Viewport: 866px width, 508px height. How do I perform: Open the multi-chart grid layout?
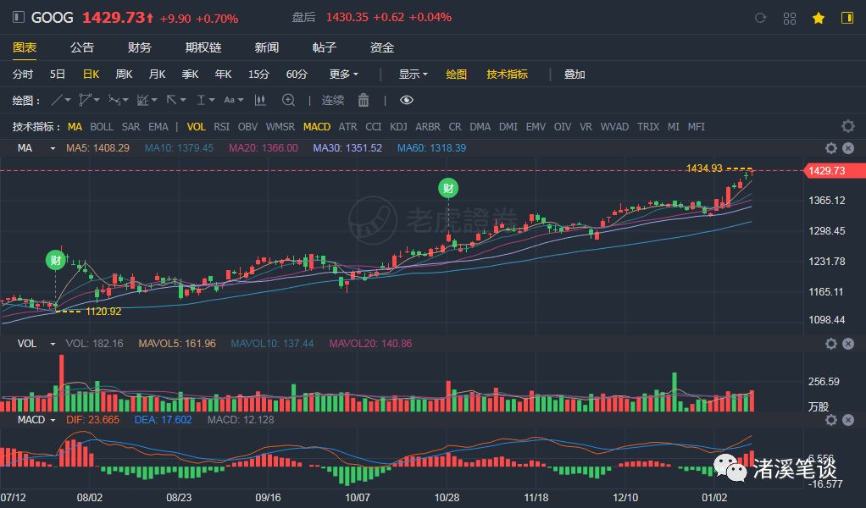tap(789, 18)
